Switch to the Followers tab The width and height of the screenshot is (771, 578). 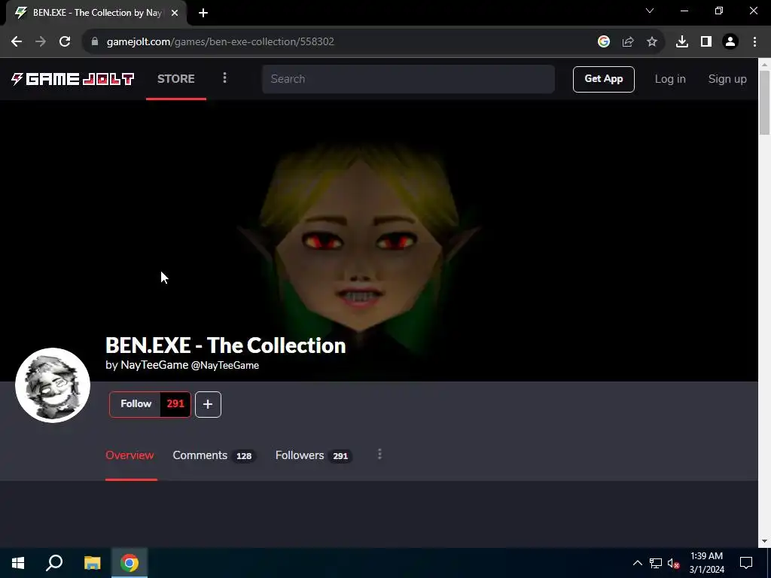[x=313, y=455]
